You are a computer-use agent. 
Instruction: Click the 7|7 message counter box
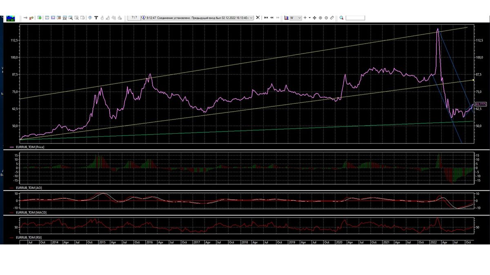[x=134, y=18]
